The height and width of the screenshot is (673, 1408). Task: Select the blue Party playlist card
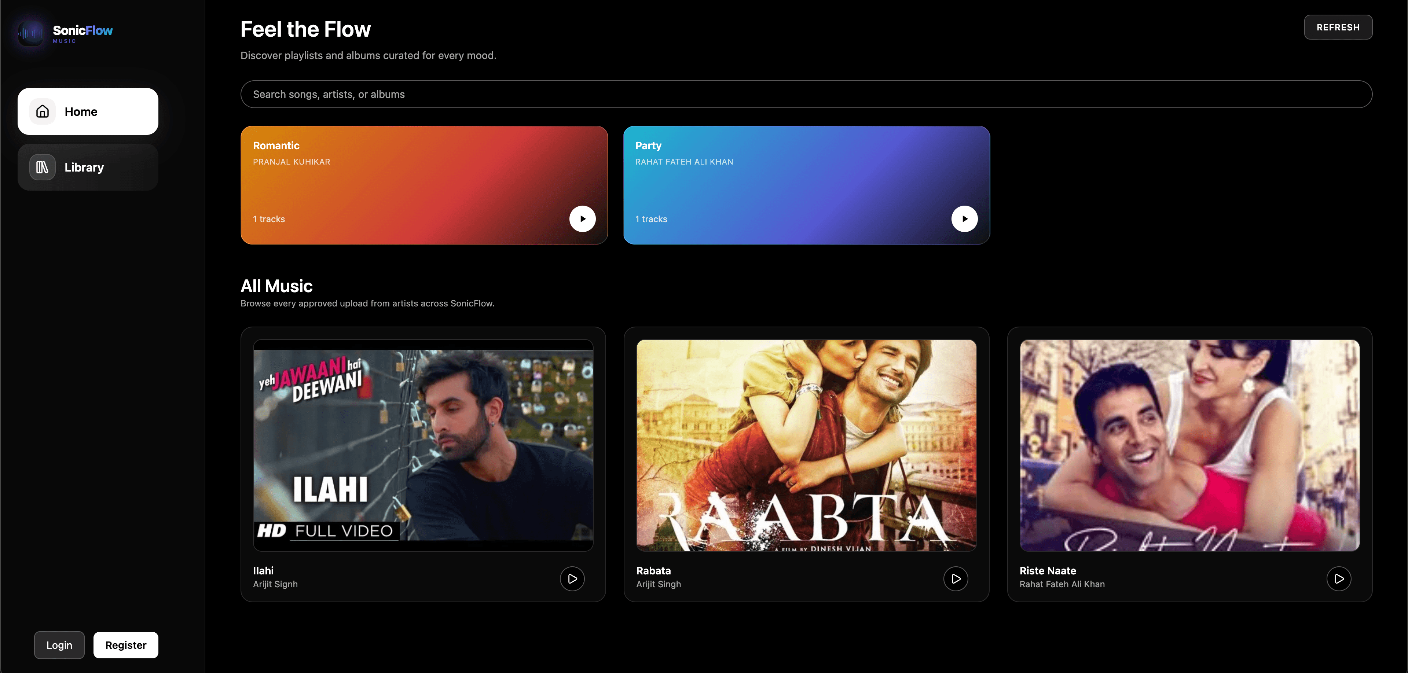pyautogui.click(x=806, y=185)
